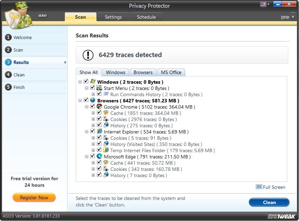The height and width of the screenshot is (221, 299).
Task: Click the Start Menu icon in scan results
Action: [x=99, y=88]
